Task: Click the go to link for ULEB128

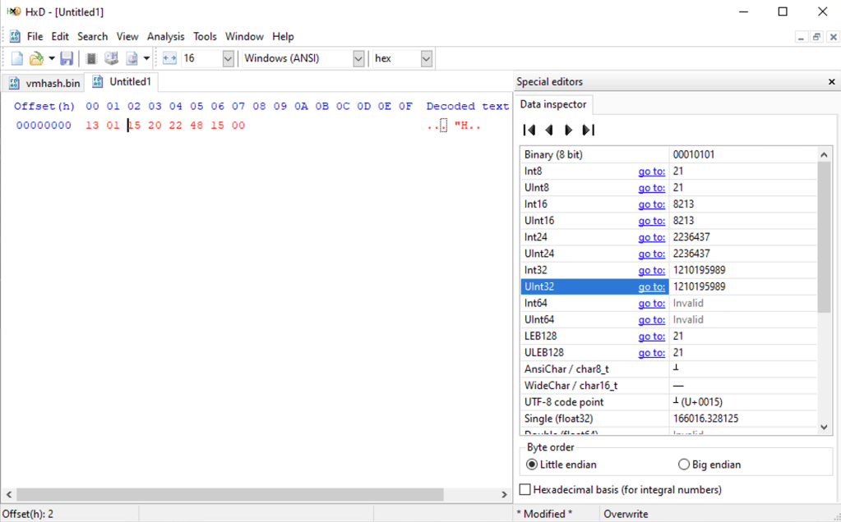Action: [x=651, y=353]
